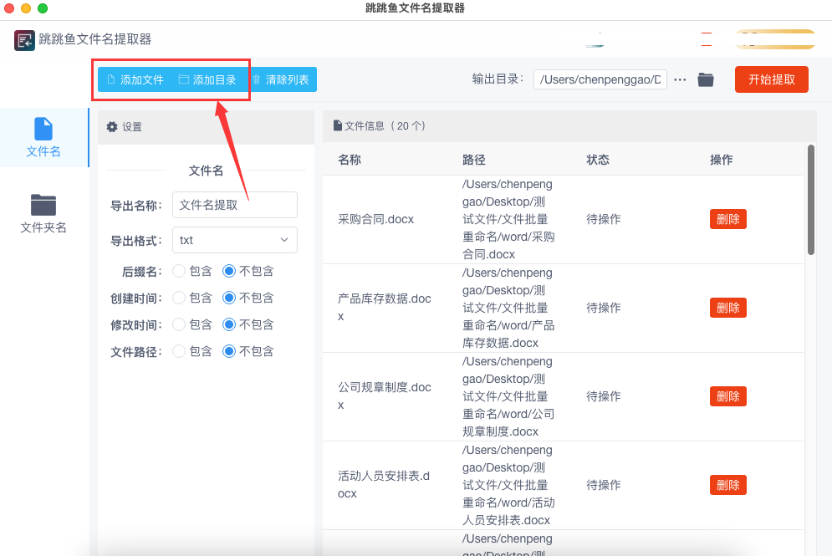Delete the 公司规章制度.docx entry

[727, 396]
